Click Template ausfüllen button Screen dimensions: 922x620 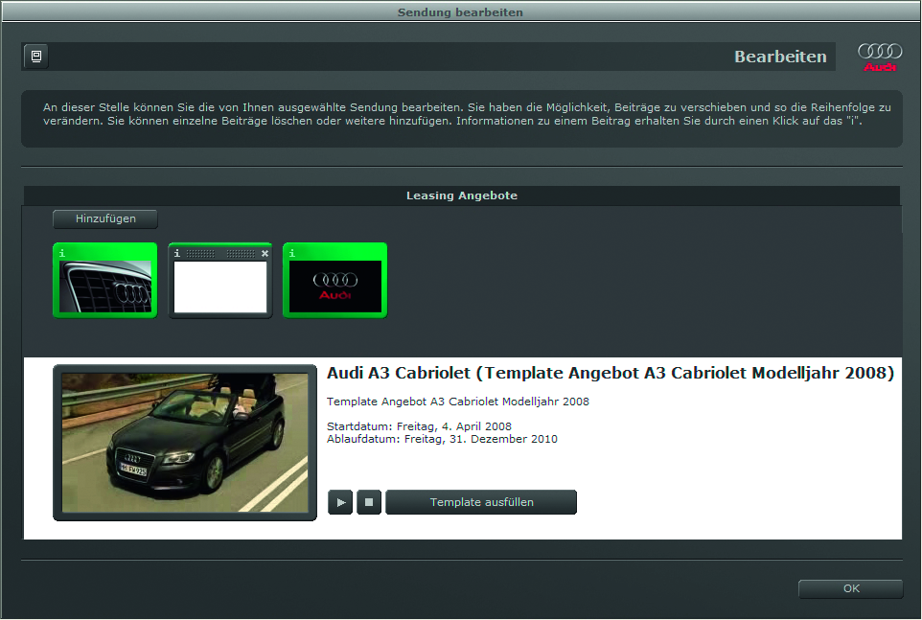coord(481,502)
